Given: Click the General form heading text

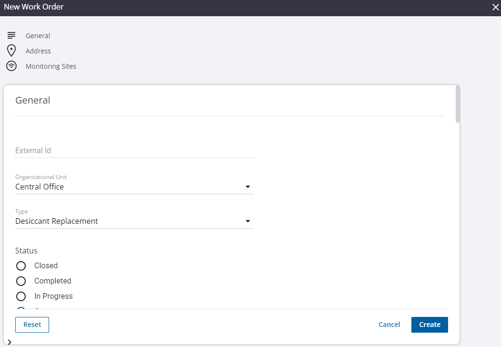Looking at the screenshot, I should [x=32, y=100].
